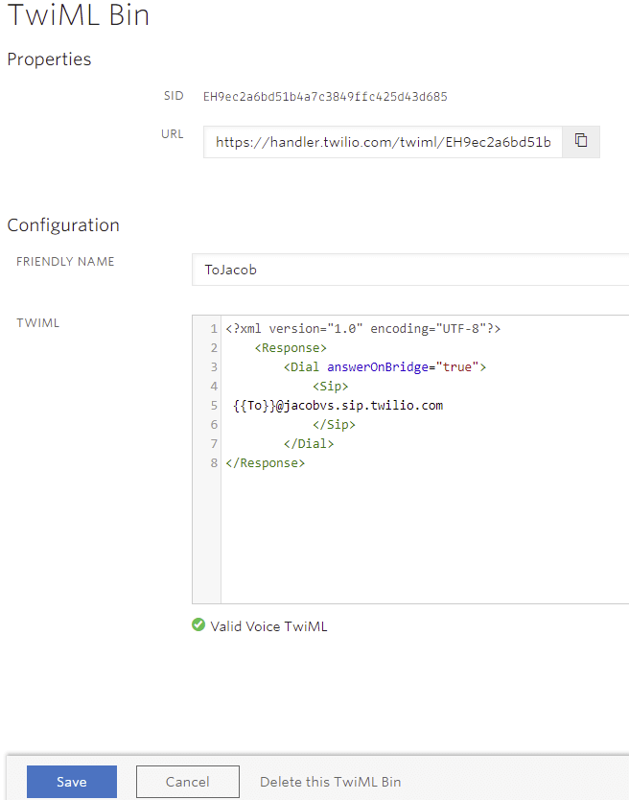Click inside the handler URL text field

click(x=383, y=142)
